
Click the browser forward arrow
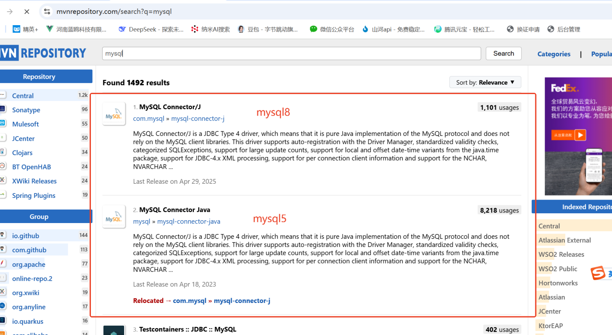click(x=10, y=12)
